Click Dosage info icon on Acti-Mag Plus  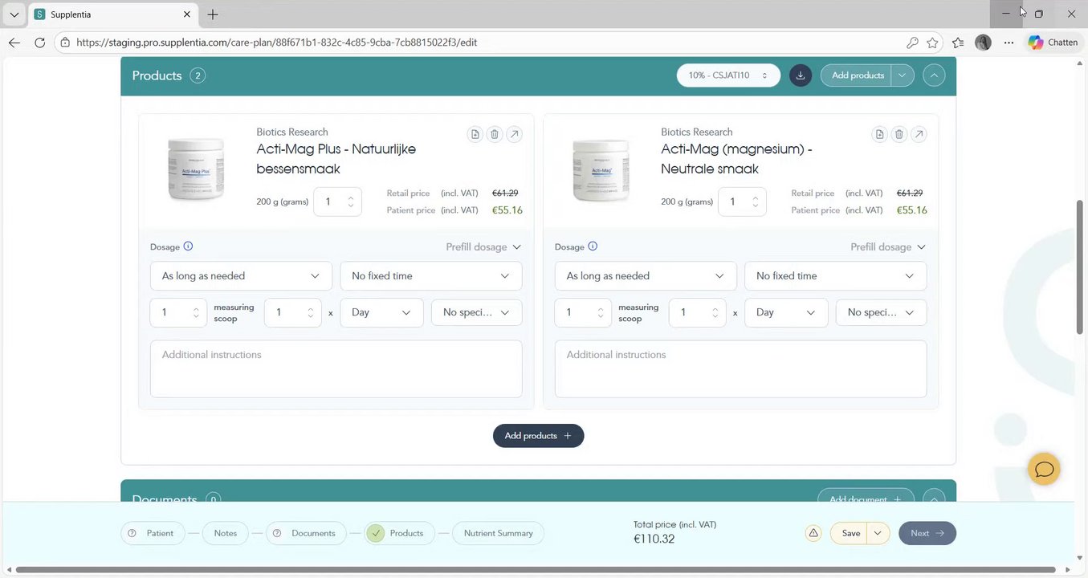(x=188, y=246)
